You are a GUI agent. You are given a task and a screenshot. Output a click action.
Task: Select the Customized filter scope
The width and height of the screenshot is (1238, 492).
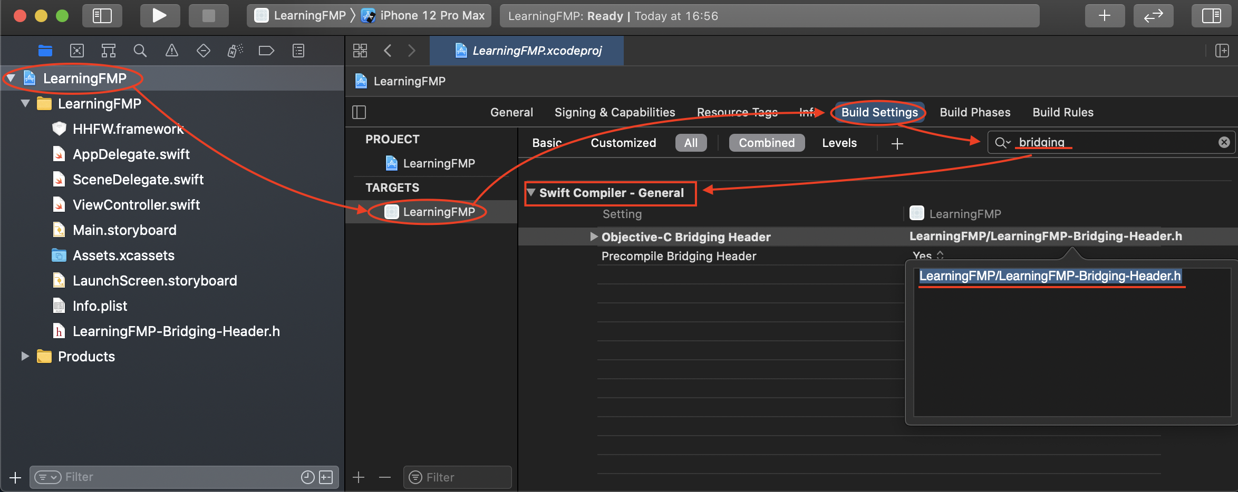click(623, 143)
